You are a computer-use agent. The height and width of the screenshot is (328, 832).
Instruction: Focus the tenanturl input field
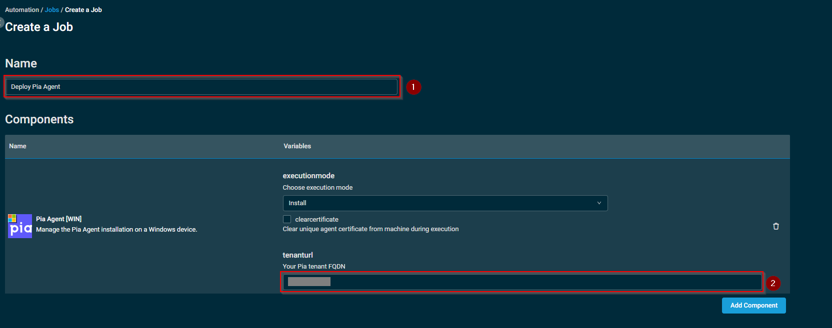point(522,282)
